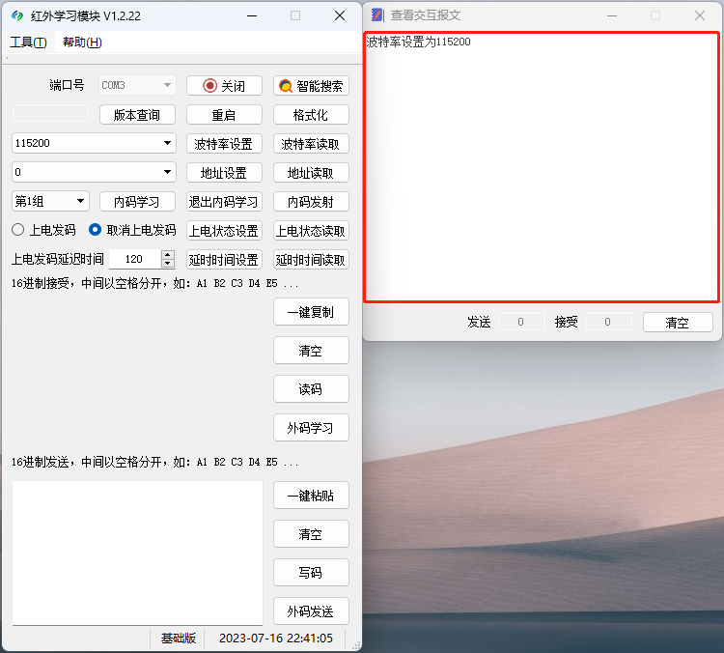Click the hex send text area
This screenshot has width=724, height=653.
point(138,554)
